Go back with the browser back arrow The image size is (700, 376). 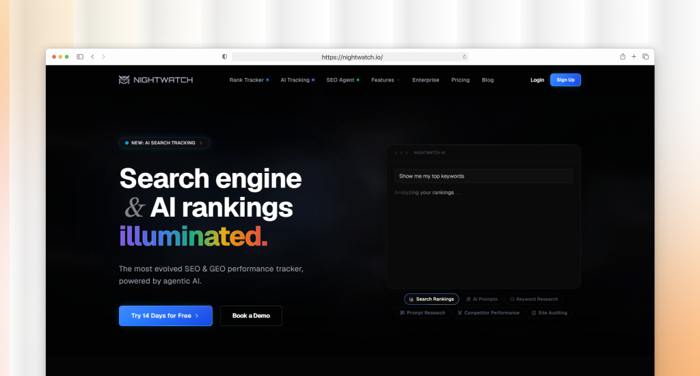92,57
